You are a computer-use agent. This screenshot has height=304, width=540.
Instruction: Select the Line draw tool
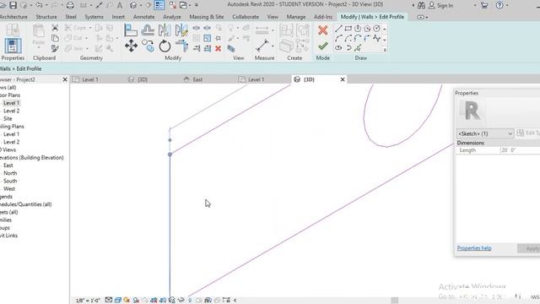[338, 29]
